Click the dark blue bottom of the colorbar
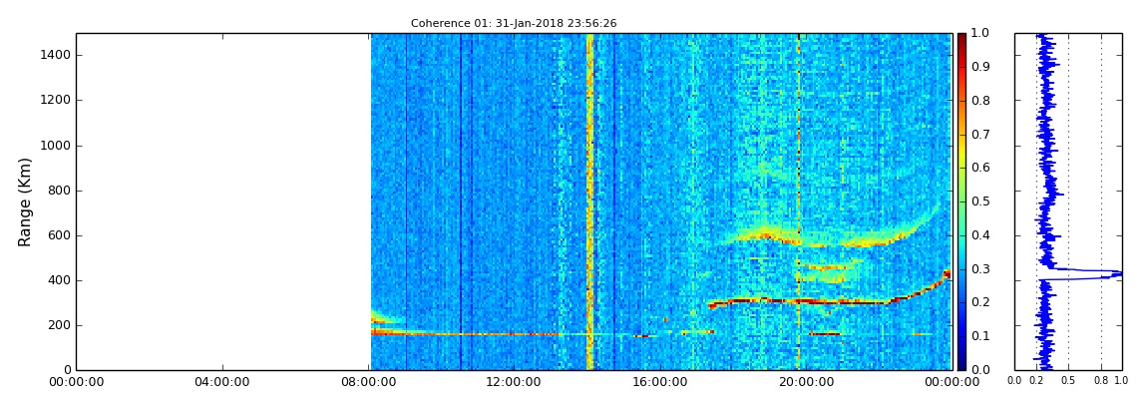 [x=961, y=364]
